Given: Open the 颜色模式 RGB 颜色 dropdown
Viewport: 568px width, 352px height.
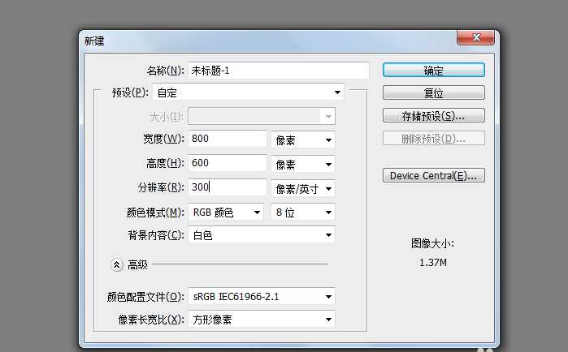Looking at the screenshot, I should click(x=225, y=212).
